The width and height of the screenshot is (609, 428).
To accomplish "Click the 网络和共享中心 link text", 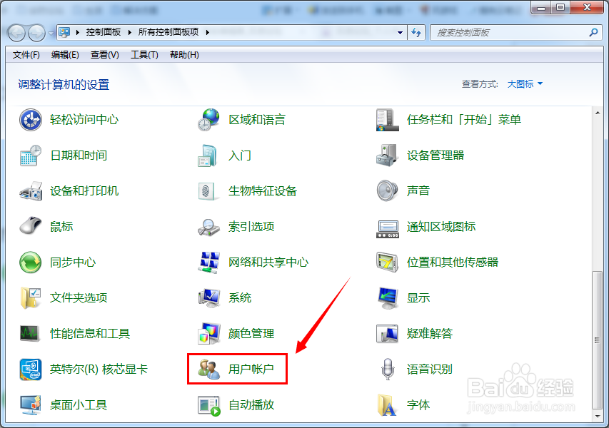I will [x=268, y=263].
